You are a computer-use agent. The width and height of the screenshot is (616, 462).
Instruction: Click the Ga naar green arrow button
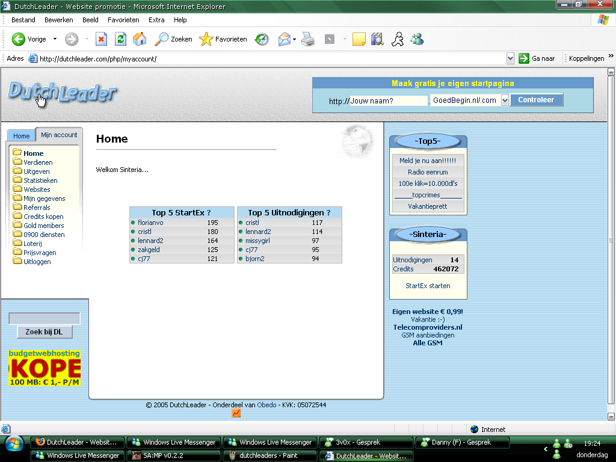(537, 58)
